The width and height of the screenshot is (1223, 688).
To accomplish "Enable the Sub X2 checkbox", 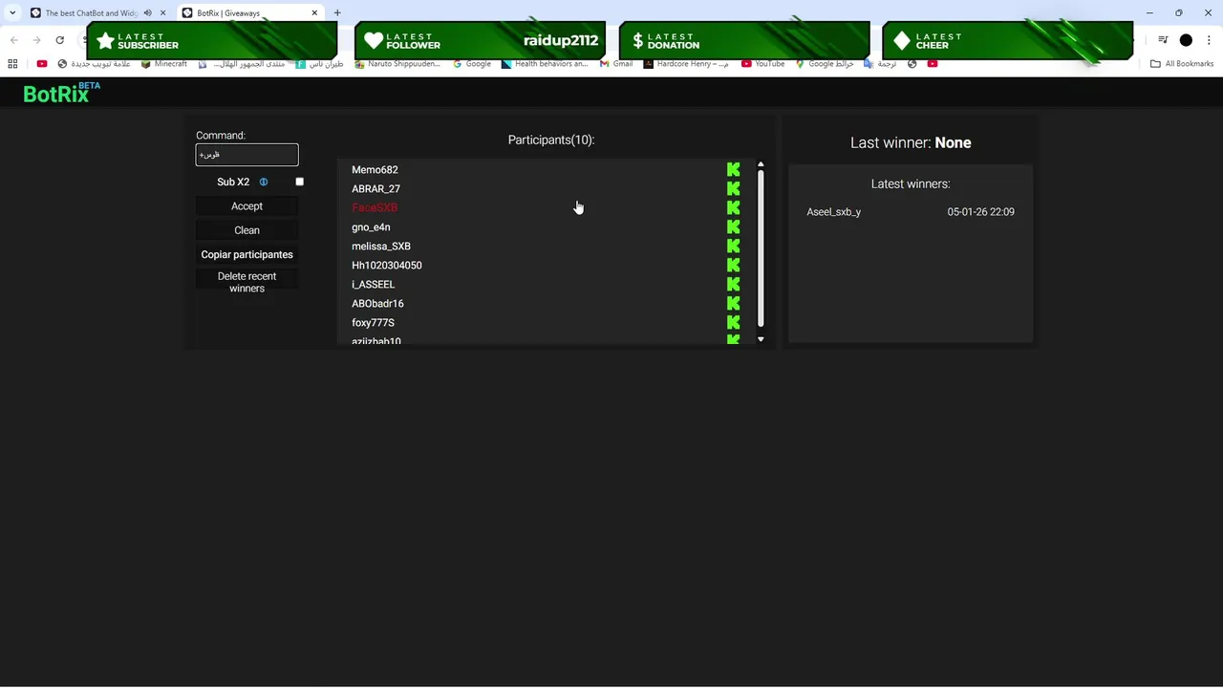I will [299, 182].
